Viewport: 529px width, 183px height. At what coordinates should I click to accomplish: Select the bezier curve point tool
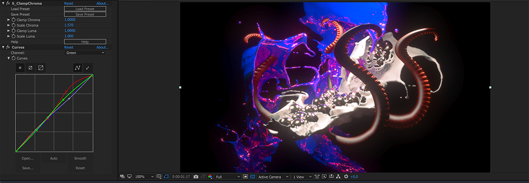click(x=77, y=68)
